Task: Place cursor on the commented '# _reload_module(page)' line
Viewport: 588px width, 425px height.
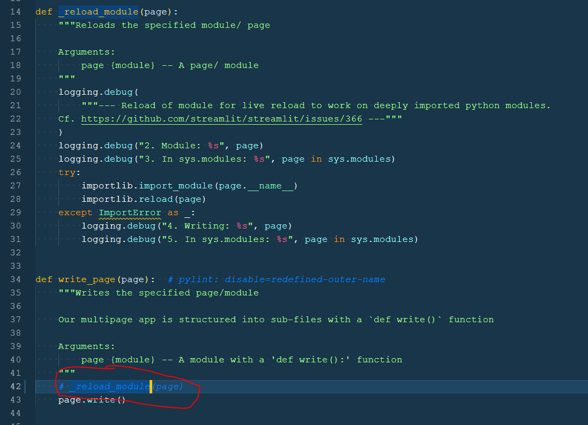Action: [x=121, y=386]
